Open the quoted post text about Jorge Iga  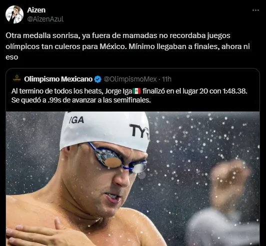point(129,95)
